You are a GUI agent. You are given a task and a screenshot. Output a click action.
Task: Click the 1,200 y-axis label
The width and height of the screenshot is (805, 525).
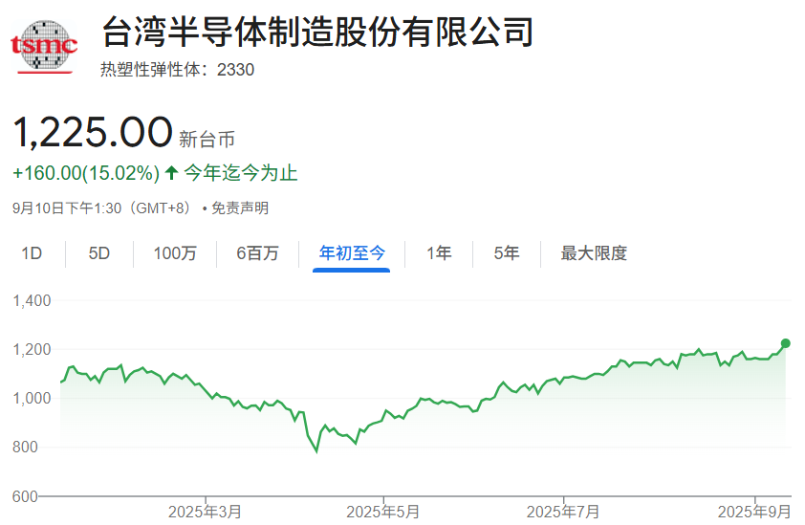(x=32, y=349)
